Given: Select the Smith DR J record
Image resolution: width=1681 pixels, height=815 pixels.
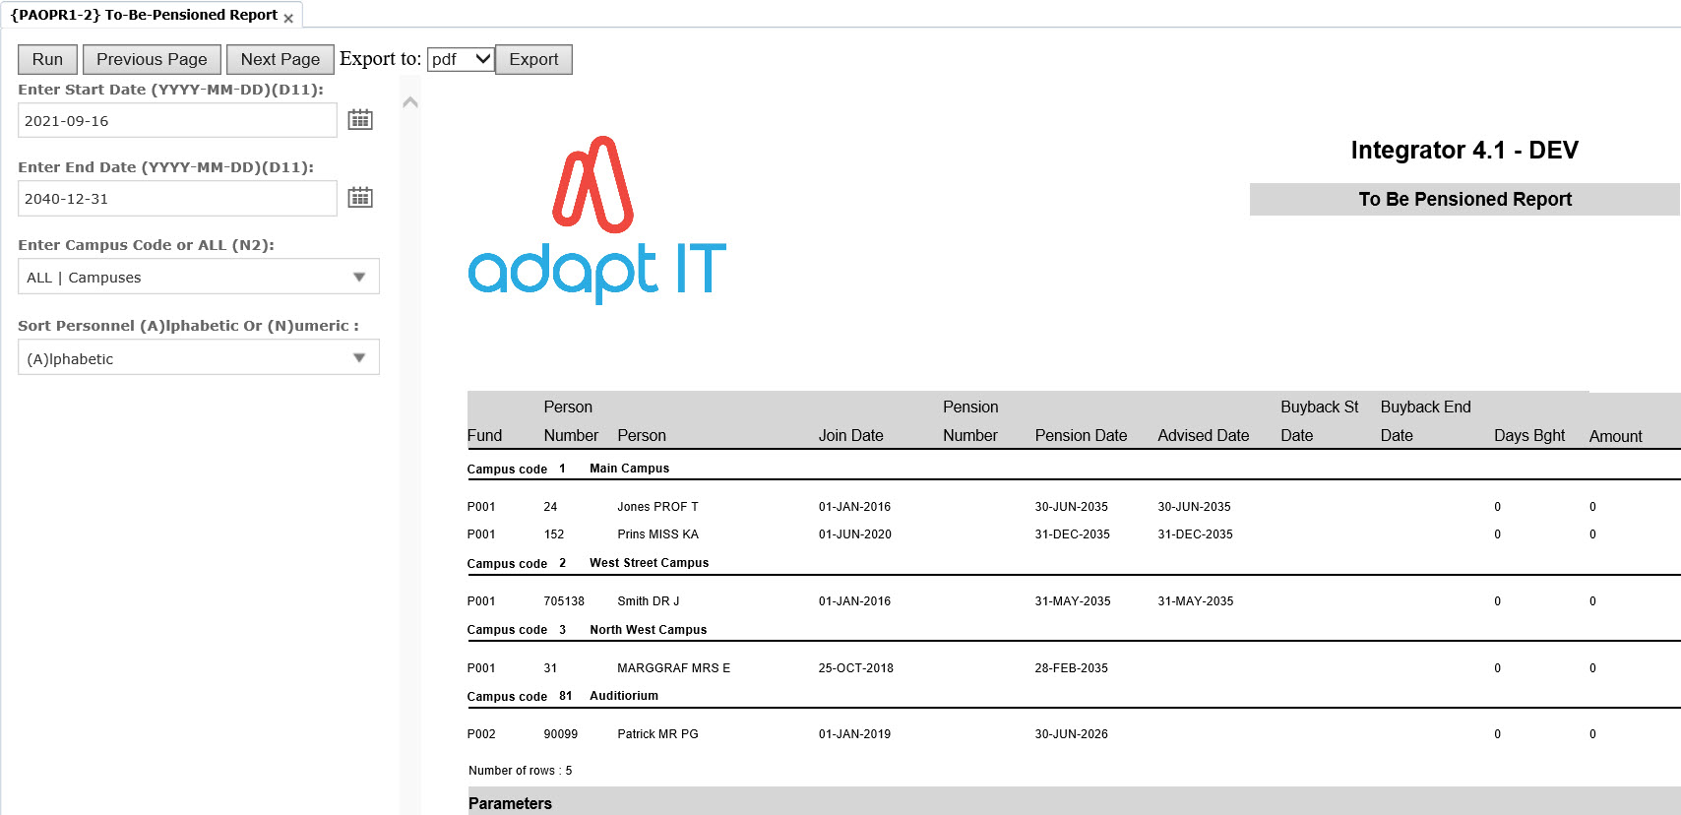Looking at the screenshot, I should pyautogui.click(x=648, y=601).
